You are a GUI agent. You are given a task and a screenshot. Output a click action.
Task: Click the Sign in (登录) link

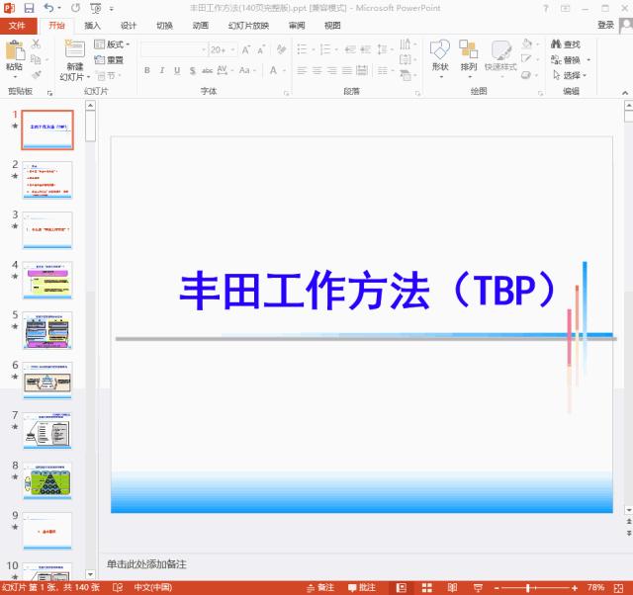605,25
